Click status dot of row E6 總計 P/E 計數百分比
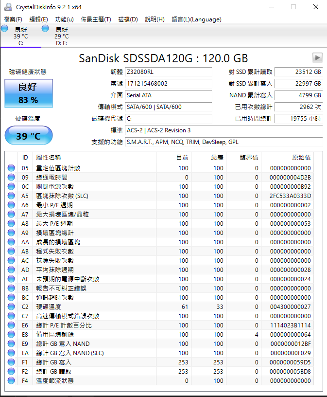Image resolution: width=327 pixels, height=397 pixels. tap(11, 325)
